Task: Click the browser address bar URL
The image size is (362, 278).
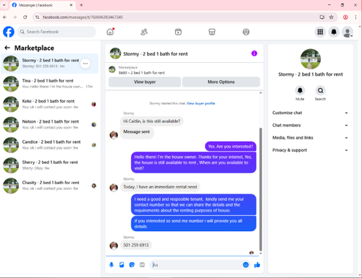Action: click(x=83, y=17)
